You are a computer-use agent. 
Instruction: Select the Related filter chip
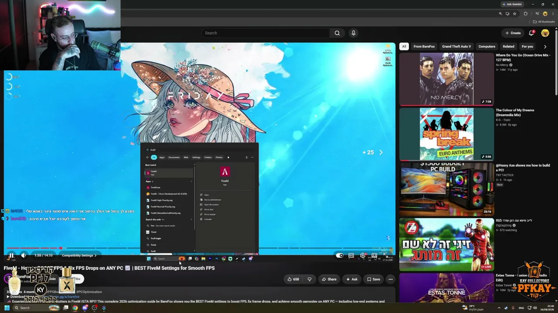click(x=508, y=47)
